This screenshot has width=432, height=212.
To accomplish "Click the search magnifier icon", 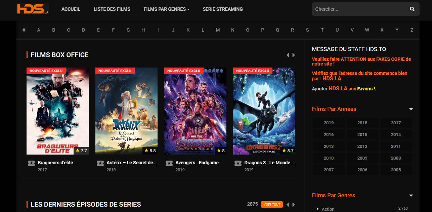I will click(x=412, y=9).
